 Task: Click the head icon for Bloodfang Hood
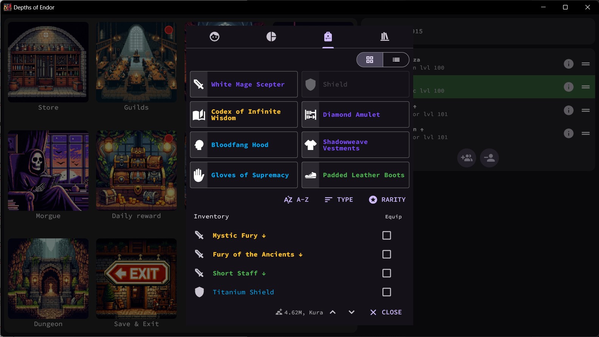[199, 145]
